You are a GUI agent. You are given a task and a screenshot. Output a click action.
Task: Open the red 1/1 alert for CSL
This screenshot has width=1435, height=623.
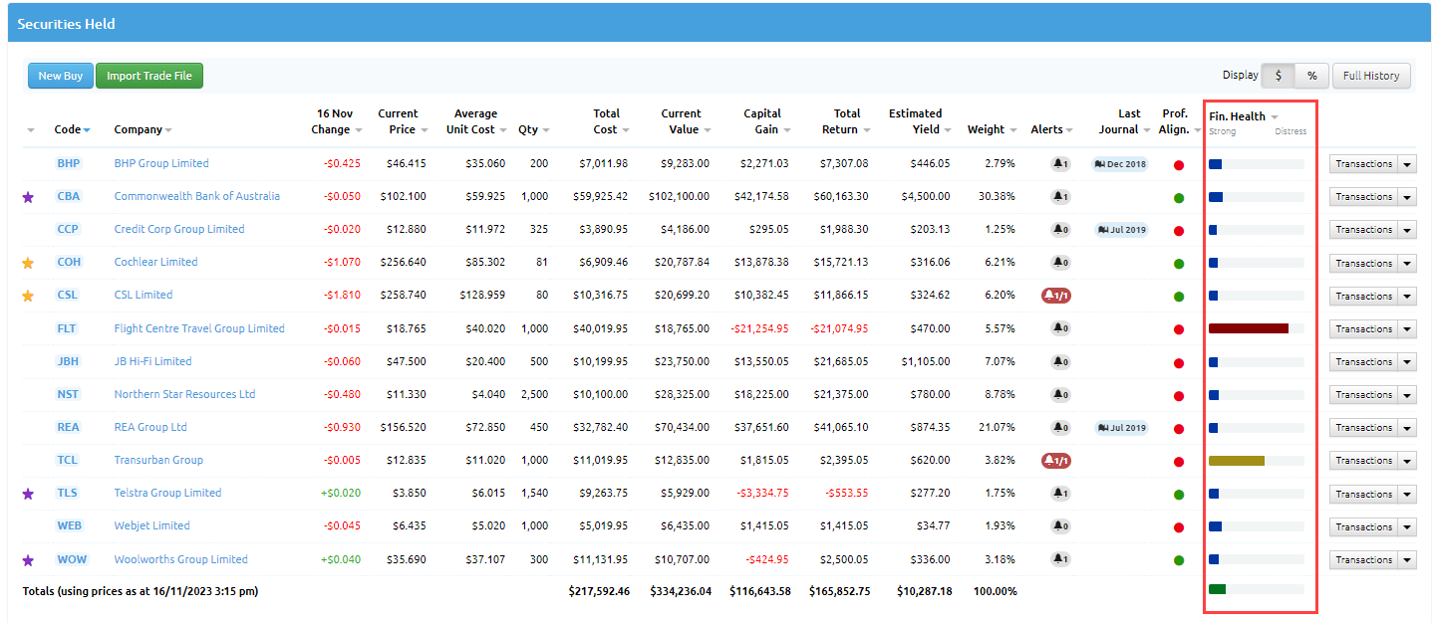pyautogui.click(x=1056, y=296)
